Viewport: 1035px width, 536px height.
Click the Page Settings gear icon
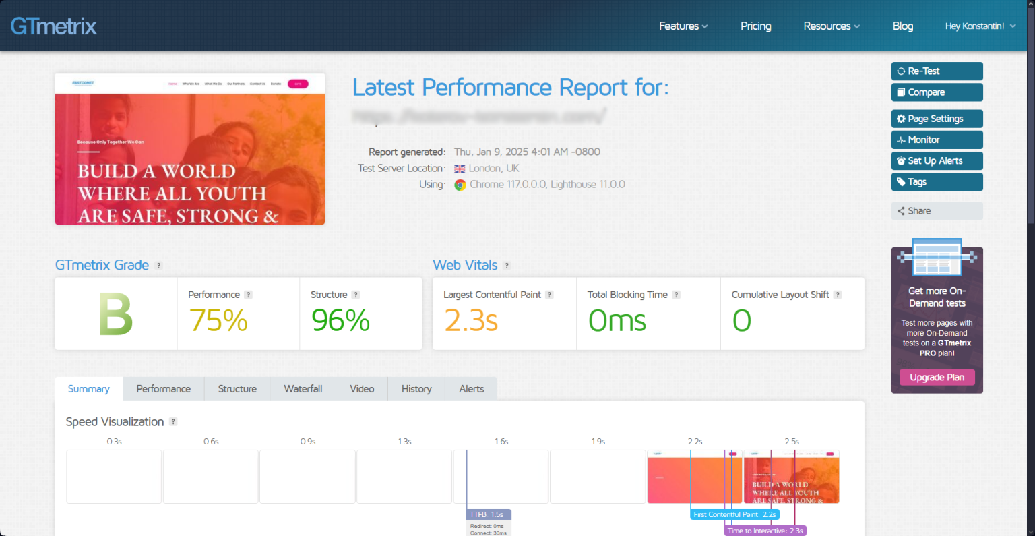[902, 119]
